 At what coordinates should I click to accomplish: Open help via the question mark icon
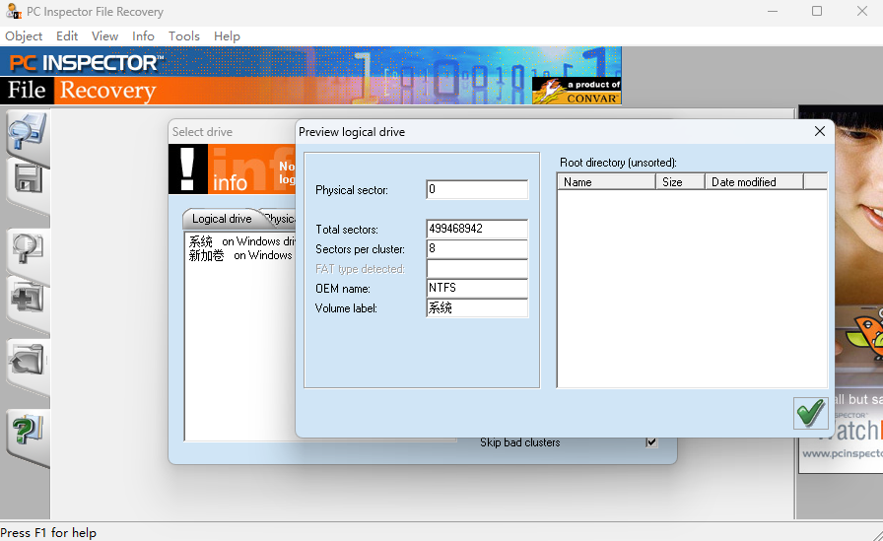tap(27, 431)
